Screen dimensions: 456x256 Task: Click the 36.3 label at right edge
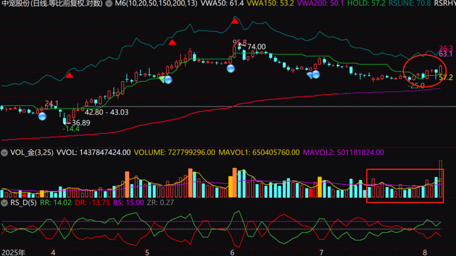pos(446,48)
